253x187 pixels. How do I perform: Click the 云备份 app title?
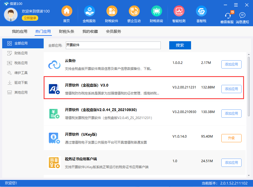pyautogui.click(x=70, y=61)
